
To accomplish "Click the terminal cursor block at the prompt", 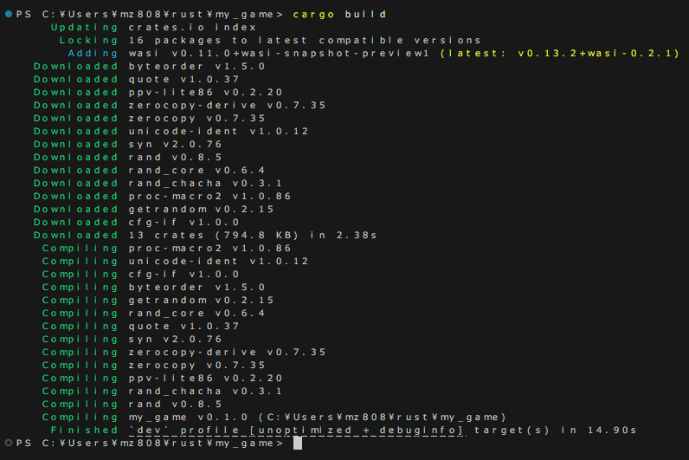I will click(x=298, y=444).
